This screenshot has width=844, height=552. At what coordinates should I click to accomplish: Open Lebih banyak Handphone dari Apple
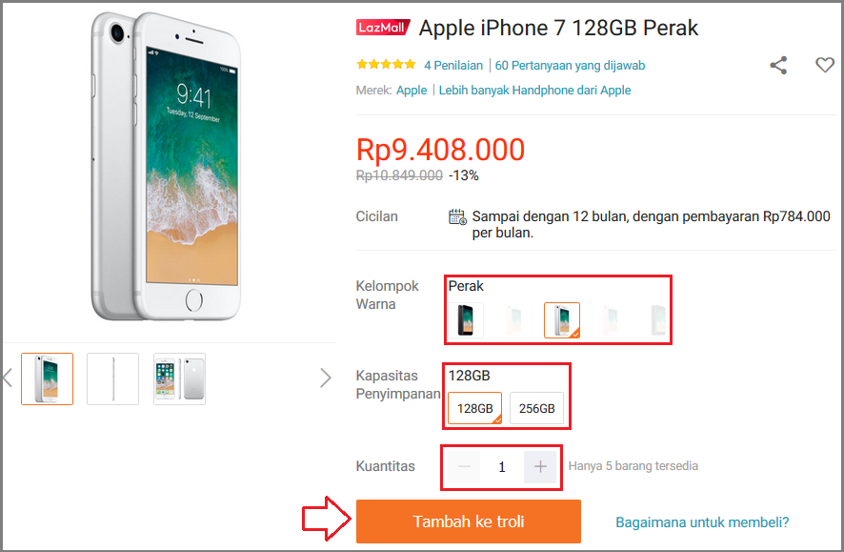coord(534,91)
